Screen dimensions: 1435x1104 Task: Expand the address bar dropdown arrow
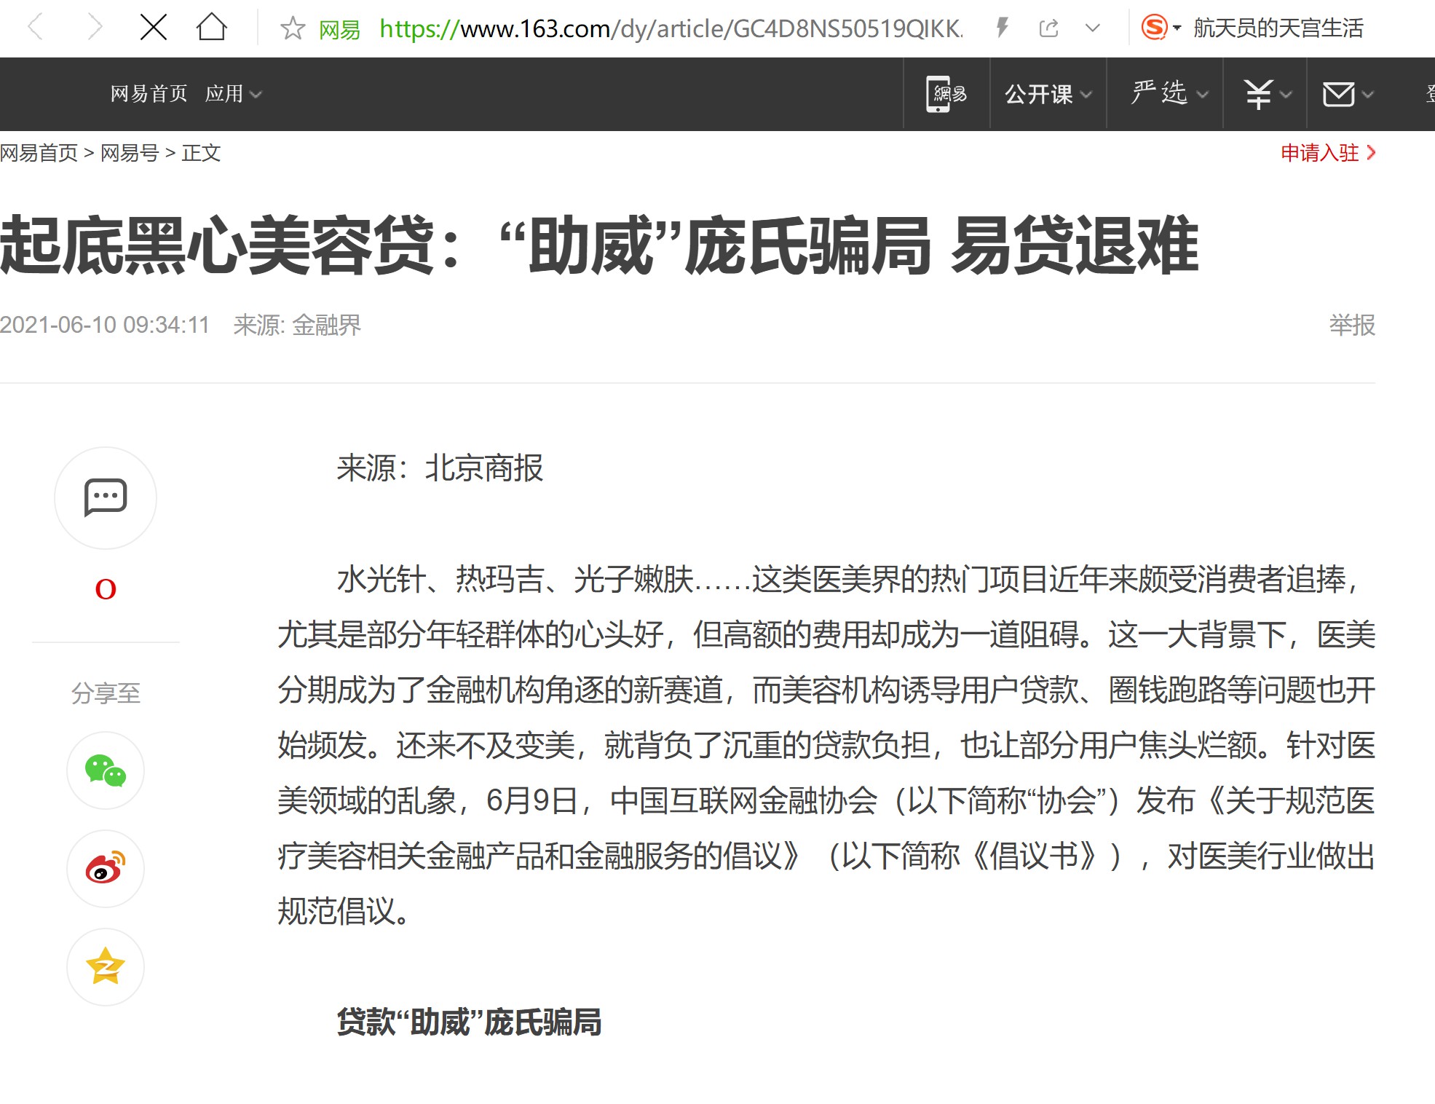click(x=1092, y=28)
